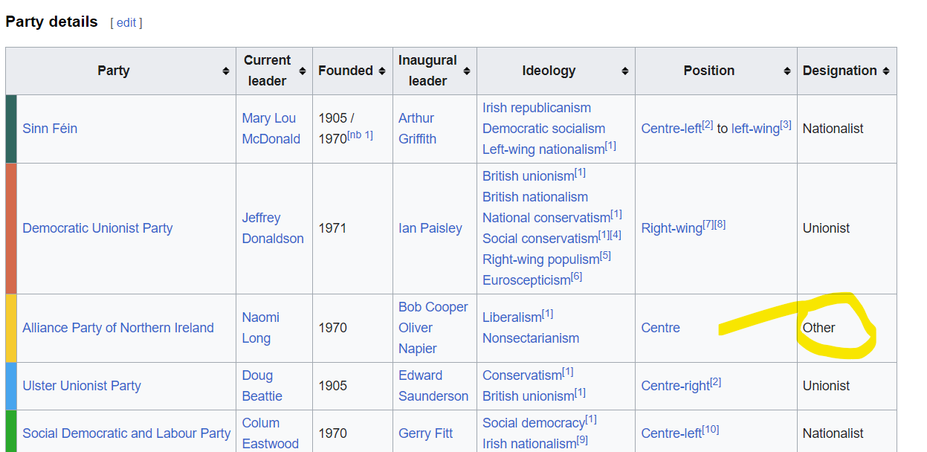The height and width of the screenshot is (452, 927).
Task: Sort table by Founded year
Action: click(382, 71)
